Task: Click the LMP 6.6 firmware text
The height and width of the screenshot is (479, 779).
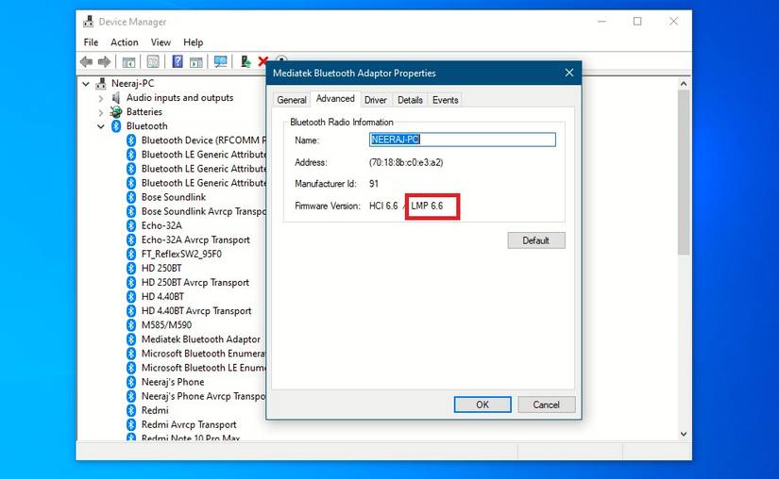Action: click(427, 206)
